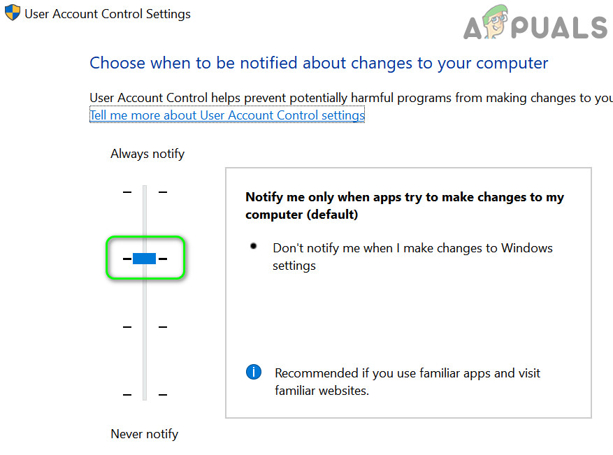
Task: Click the left tick at the topmost slider level
Action: point(127,192)
